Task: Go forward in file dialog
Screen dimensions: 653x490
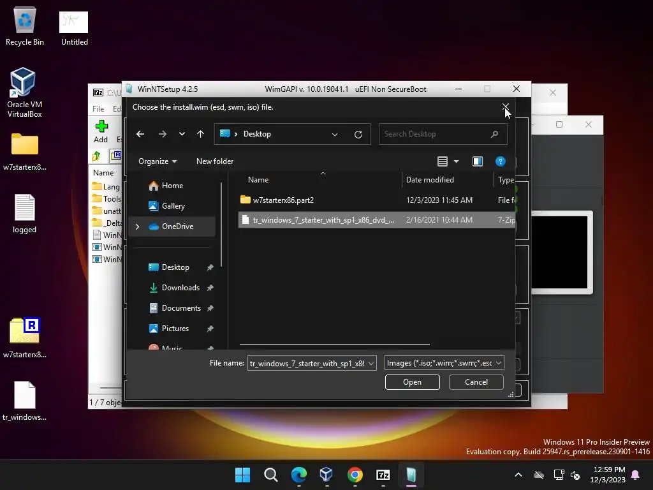Action: tap(163, 134)
